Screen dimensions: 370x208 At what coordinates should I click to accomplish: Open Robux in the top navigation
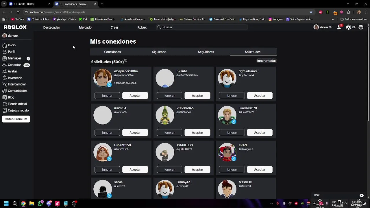pos(142,27)
